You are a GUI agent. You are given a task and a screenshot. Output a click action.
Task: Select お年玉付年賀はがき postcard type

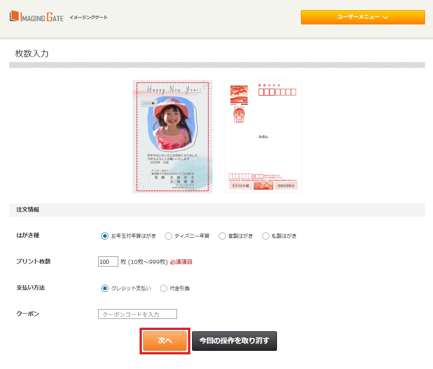tap(105, 236)
